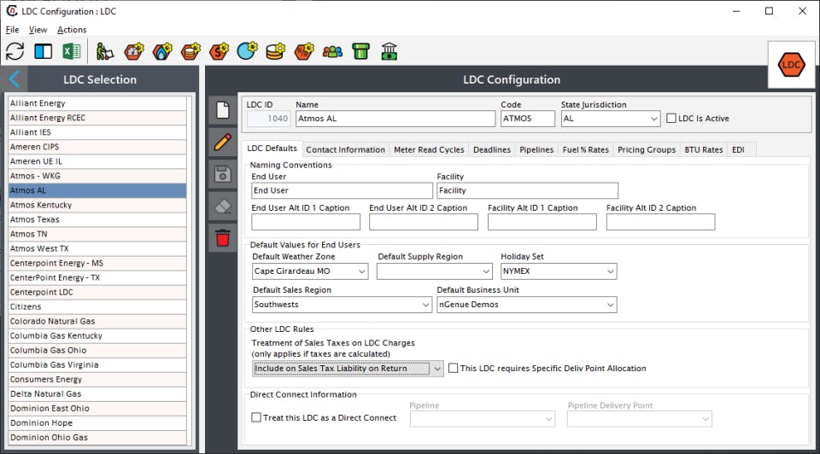
Task: Switch to the Meter Read Cycles tab
Action: point(429,149)
